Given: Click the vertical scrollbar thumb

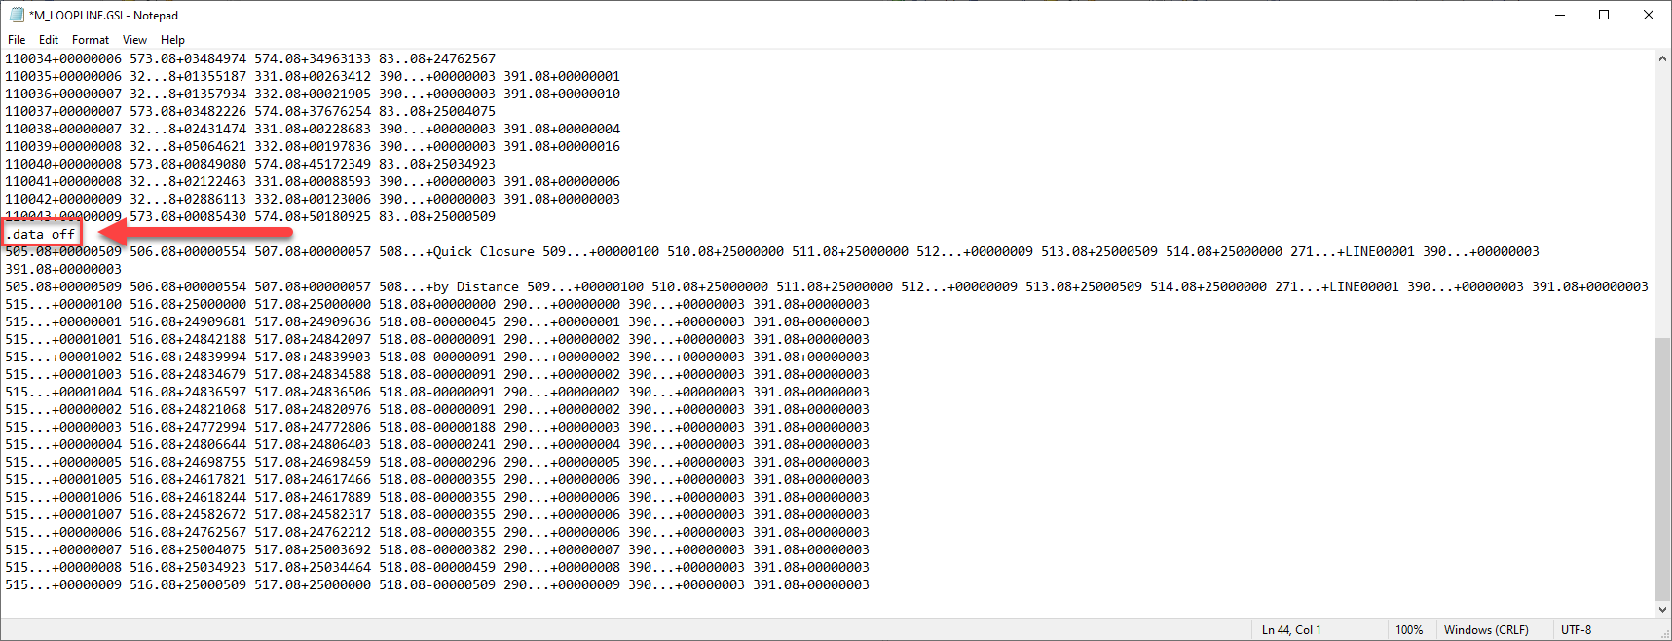Looking at the screenshot, I should point(1662,468).
